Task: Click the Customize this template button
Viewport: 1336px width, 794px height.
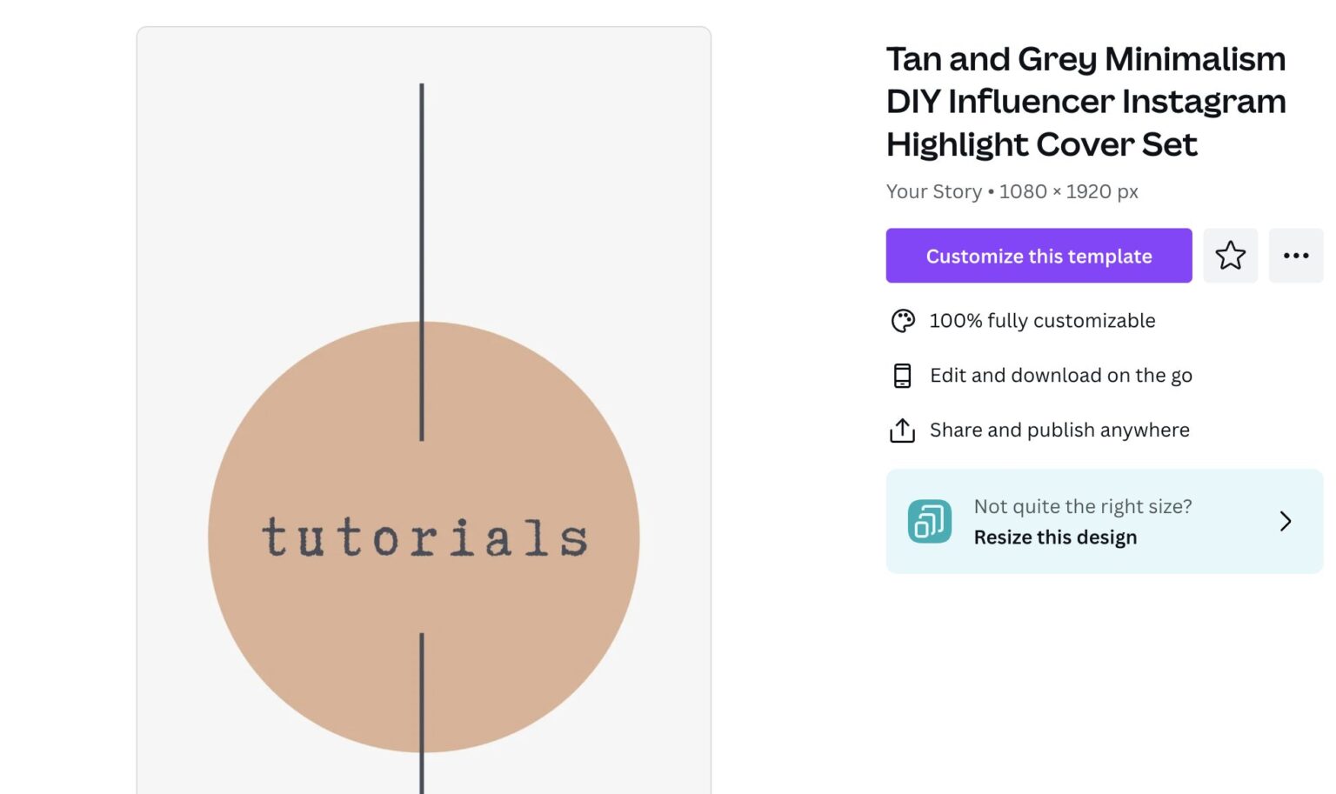Action: tap(1039, 256)
